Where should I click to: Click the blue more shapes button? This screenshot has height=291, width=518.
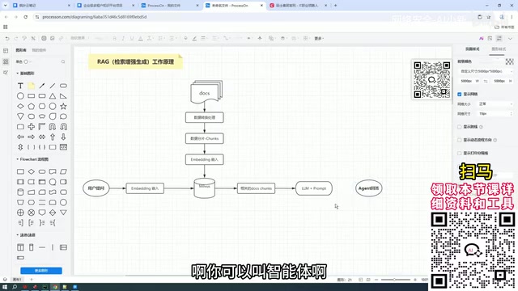[x=41, y=271]
